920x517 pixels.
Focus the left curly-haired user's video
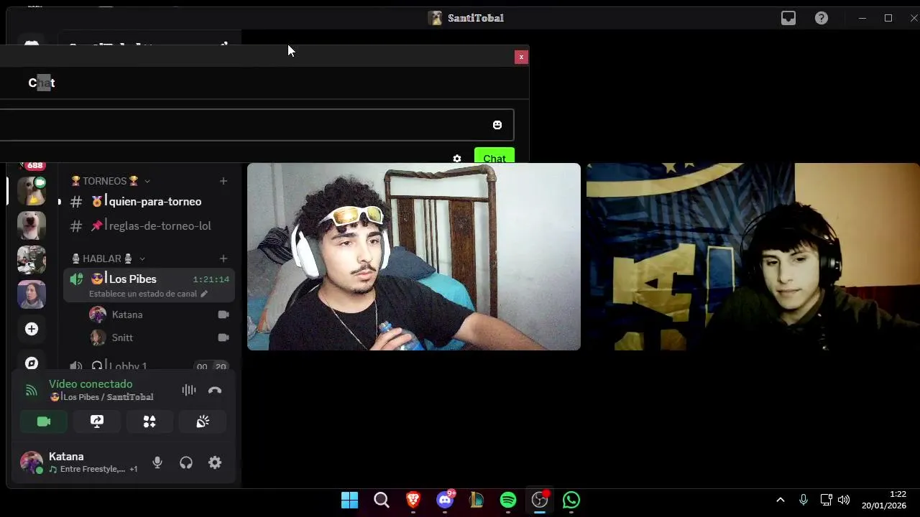pyautogui.click(x=414, y=257)
